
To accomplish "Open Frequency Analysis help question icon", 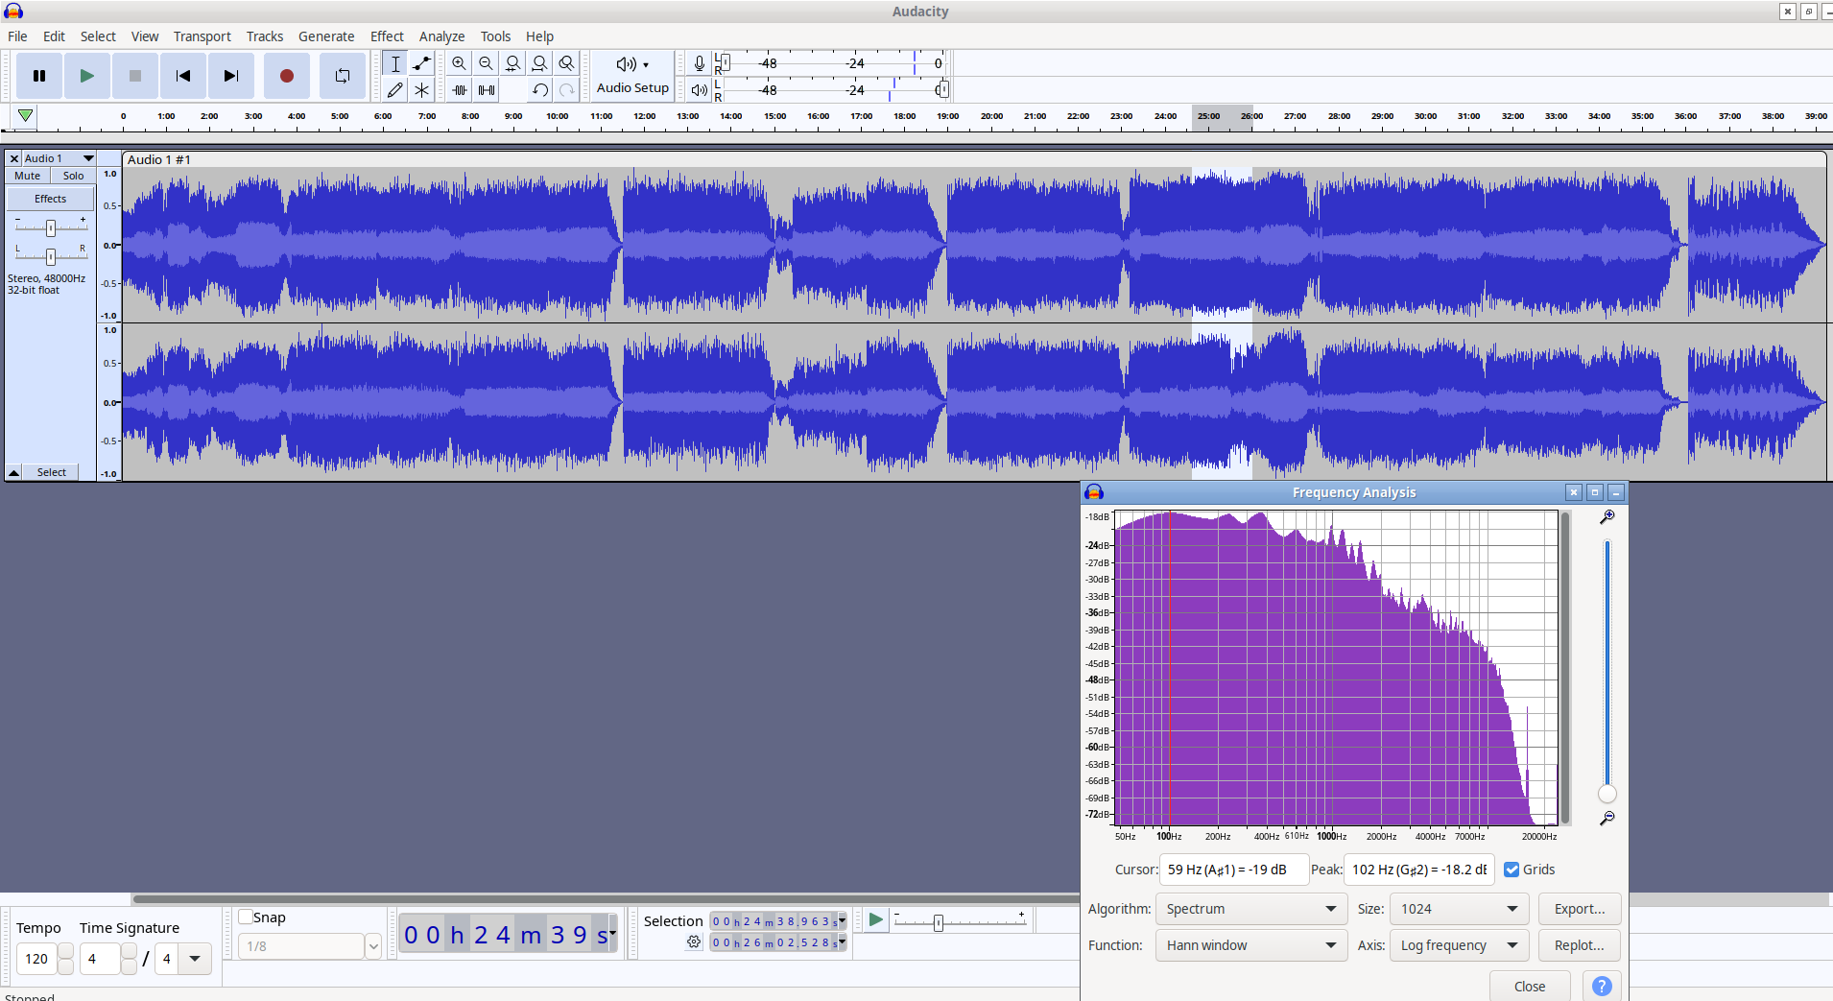I will pyautogui.click(x=1602, y=987).
